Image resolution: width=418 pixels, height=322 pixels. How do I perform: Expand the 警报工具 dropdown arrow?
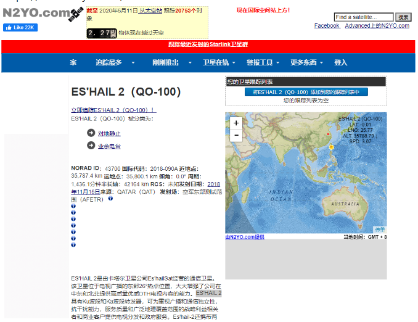(278, 63)
